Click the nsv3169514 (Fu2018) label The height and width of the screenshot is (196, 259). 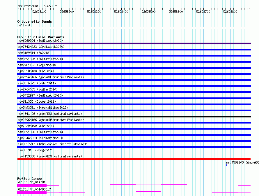click(34, 53)
